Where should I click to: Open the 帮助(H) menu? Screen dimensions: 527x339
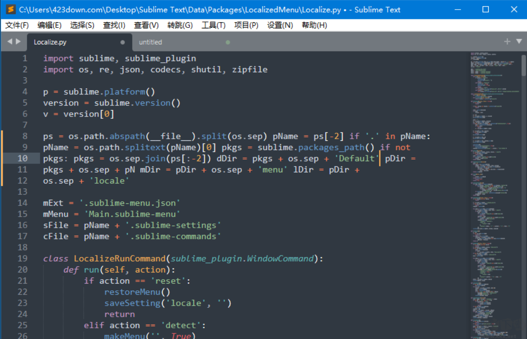(314, 25)
